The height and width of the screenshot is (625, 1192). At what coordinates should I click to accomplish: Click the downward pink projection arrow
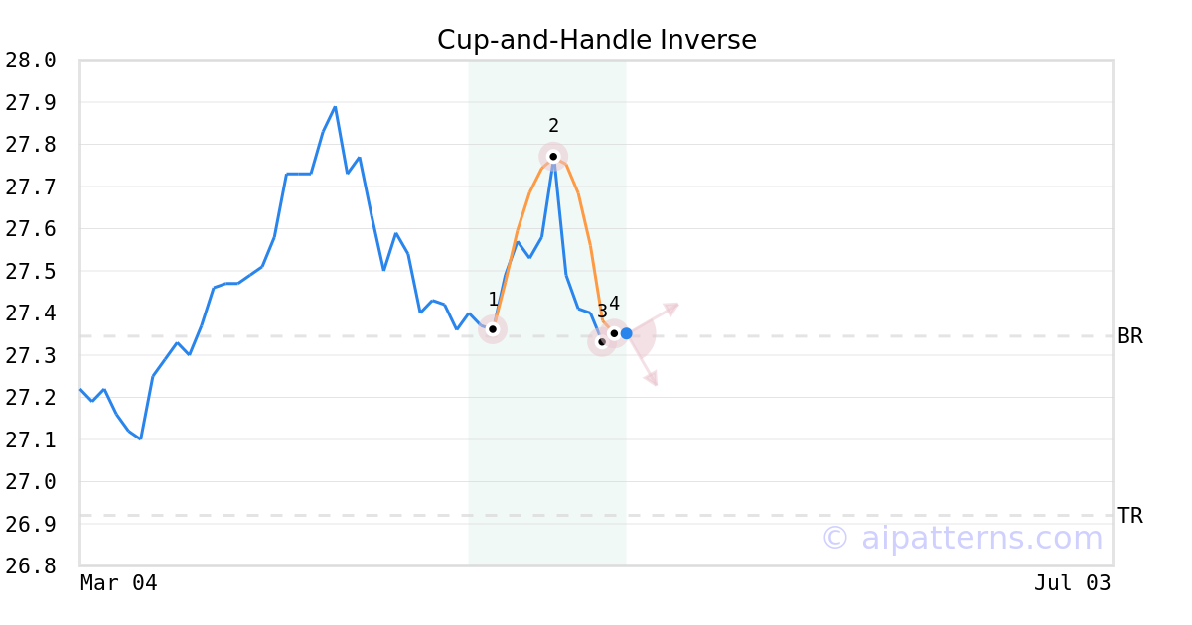[x=651, y=378]
